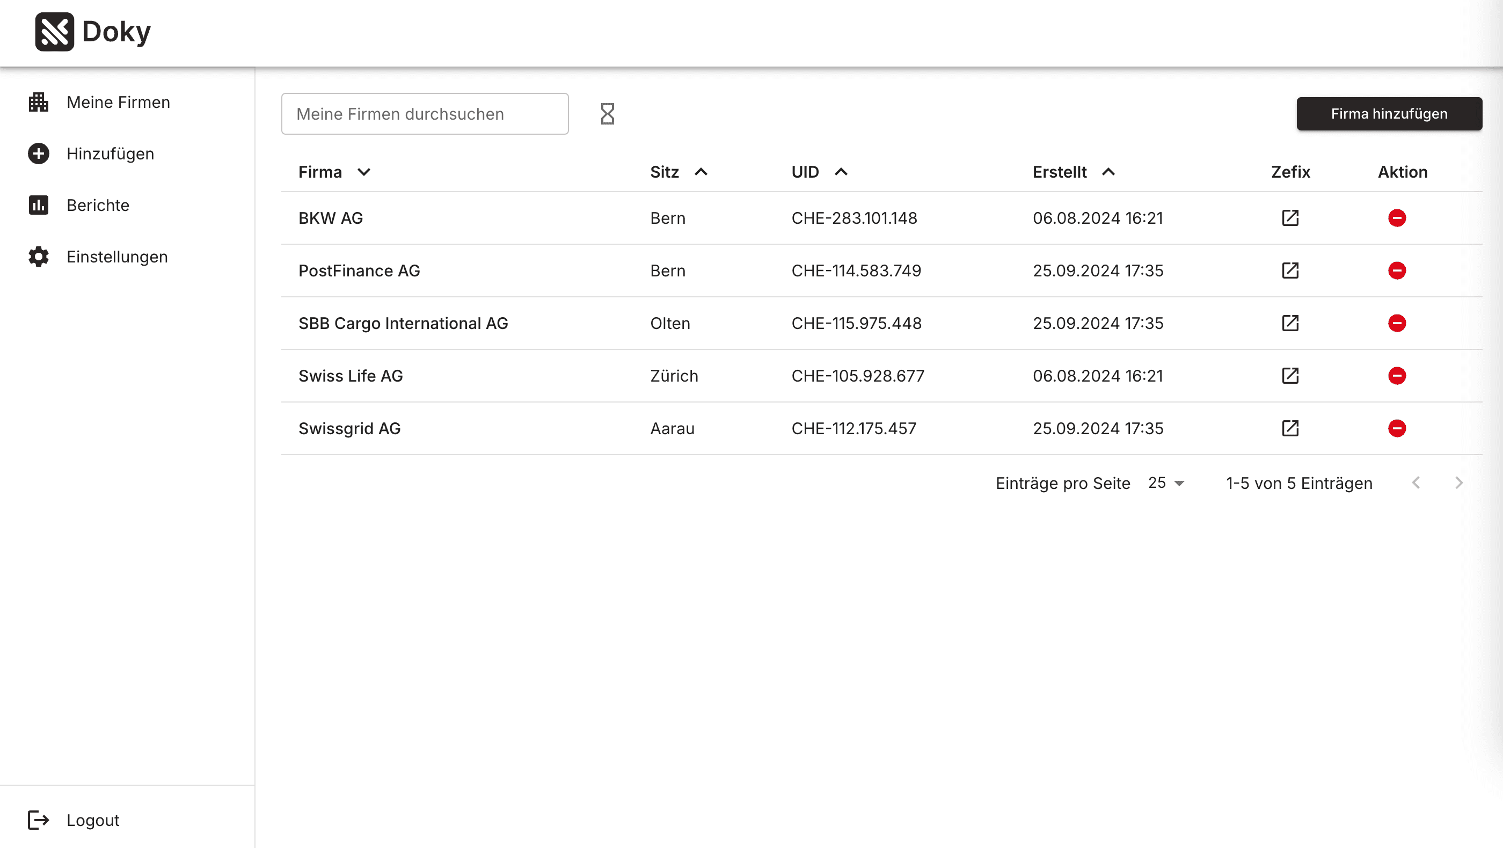
Task: Click Bern in the PostFinance AG row
Action: tap(668, 271)
